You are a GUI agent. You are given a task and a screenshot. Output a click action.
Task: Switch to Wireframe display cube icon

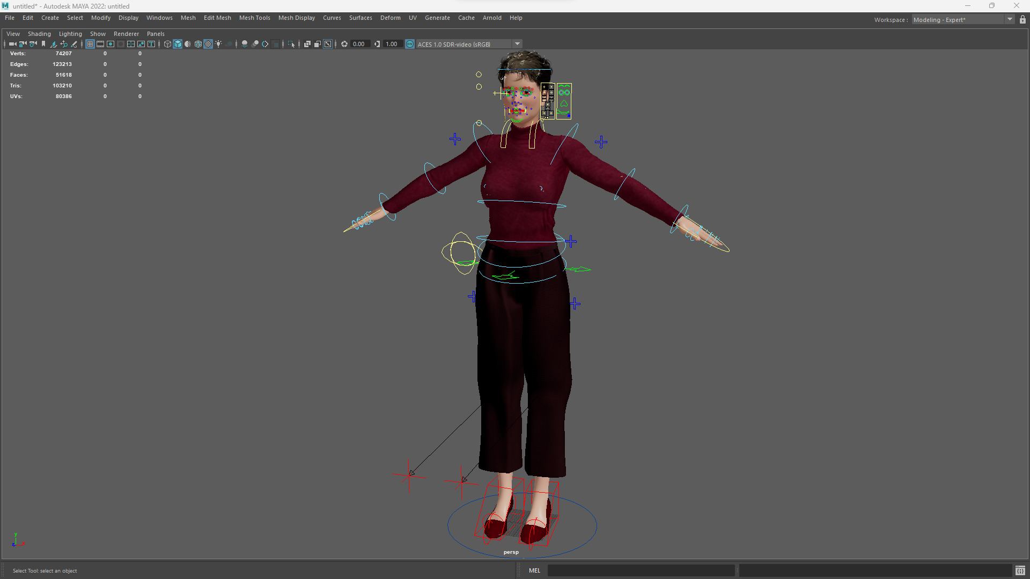[x=167, y=44]
